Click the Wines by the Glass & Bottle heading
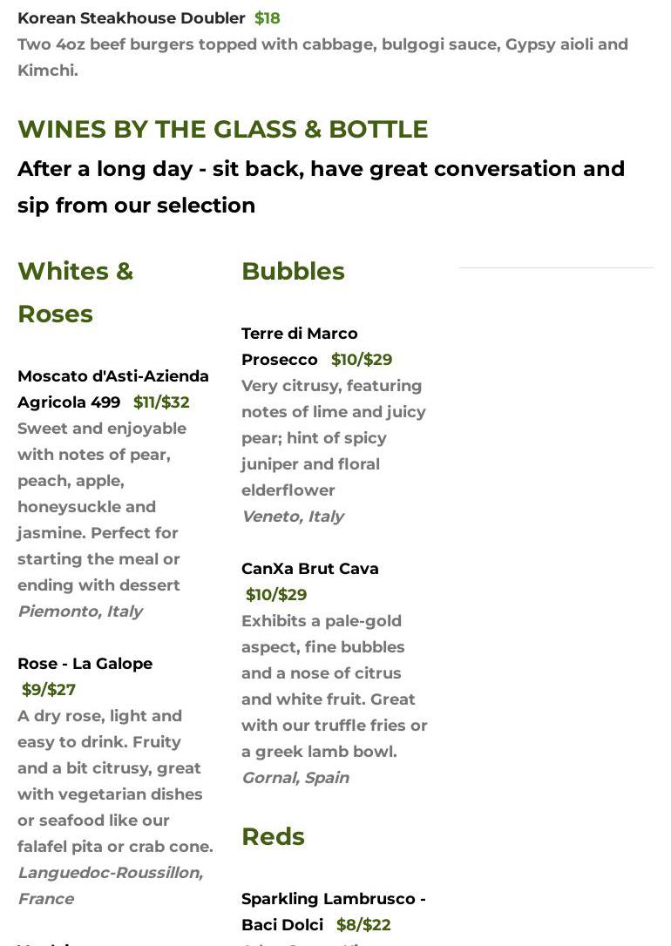This screenshot has width=671, height=946. tap(222, 129)
